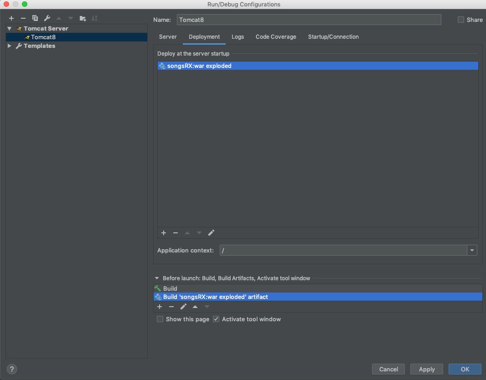
Task: Select the Build before-launch row
Action: tap(318, 288)
